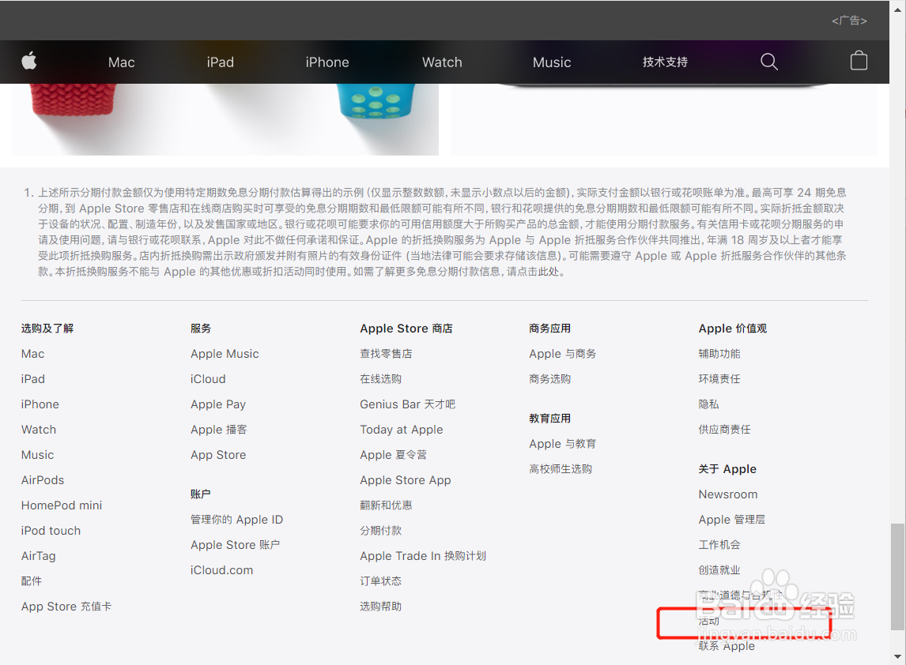The width and height of the screenshot is (906, 665).
Task: Click the footer Watch link
Action: point(39,430)
